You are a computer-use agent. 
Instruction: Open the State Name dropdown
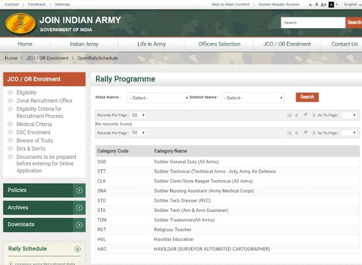(x=158, y=98)
